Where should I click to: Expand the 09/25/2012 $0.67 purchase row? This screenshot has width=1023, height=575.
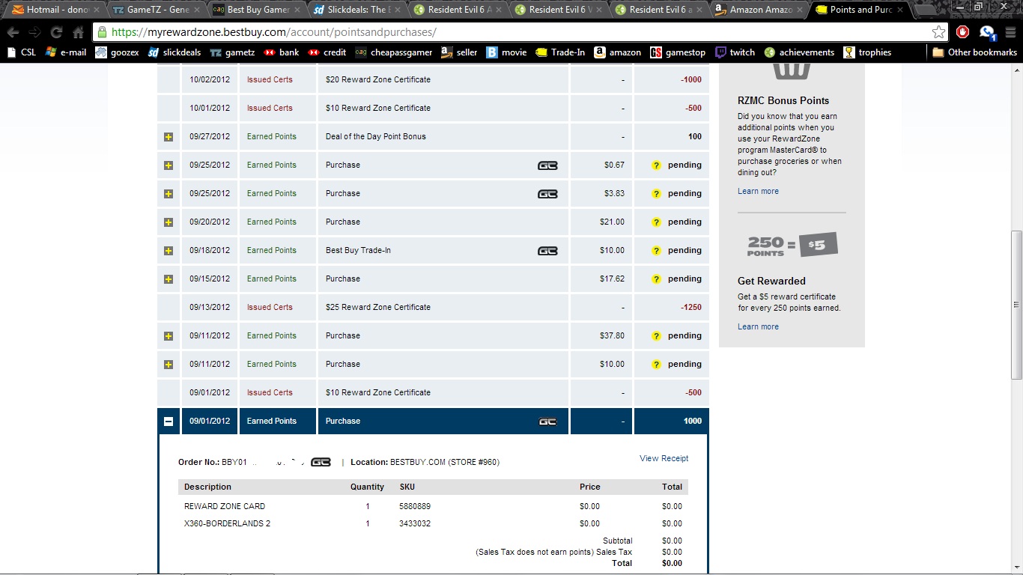(169, 165)
